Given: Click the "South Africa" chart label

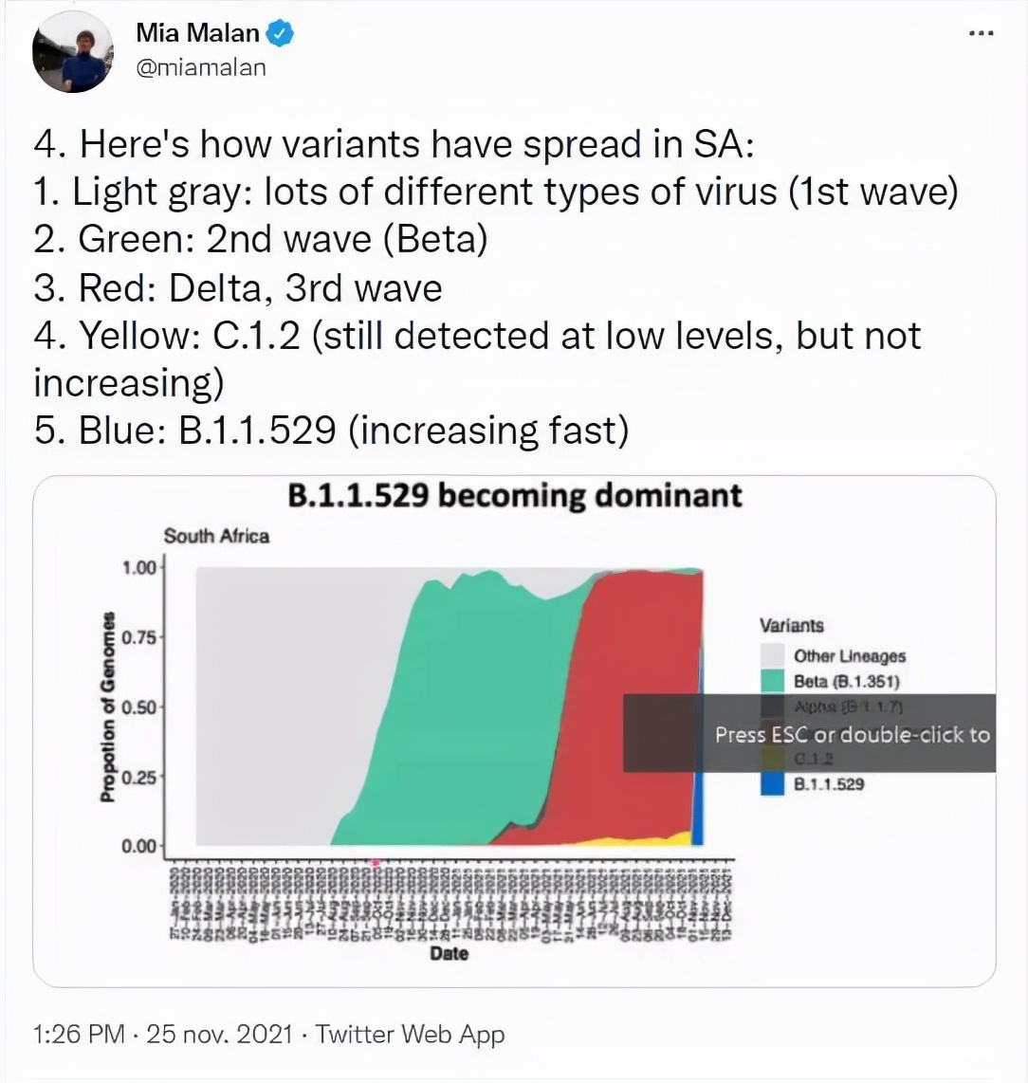Looking at the screenshot, I should (x=216, y=536).
